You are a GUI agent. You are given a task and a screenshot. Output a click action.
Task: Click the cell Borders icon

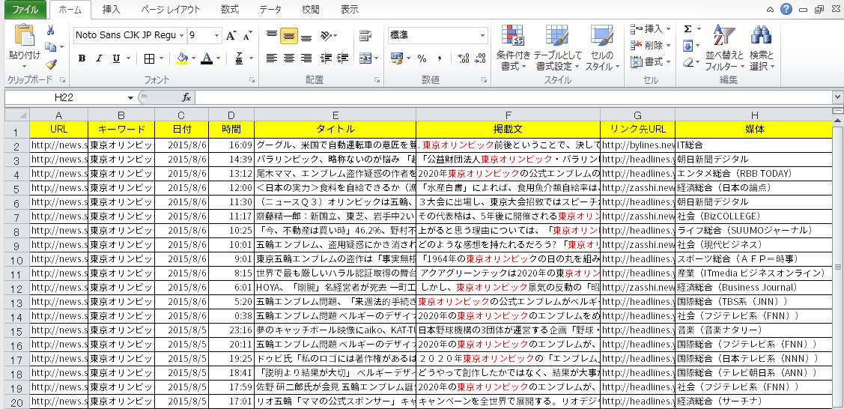click(149, 58)
